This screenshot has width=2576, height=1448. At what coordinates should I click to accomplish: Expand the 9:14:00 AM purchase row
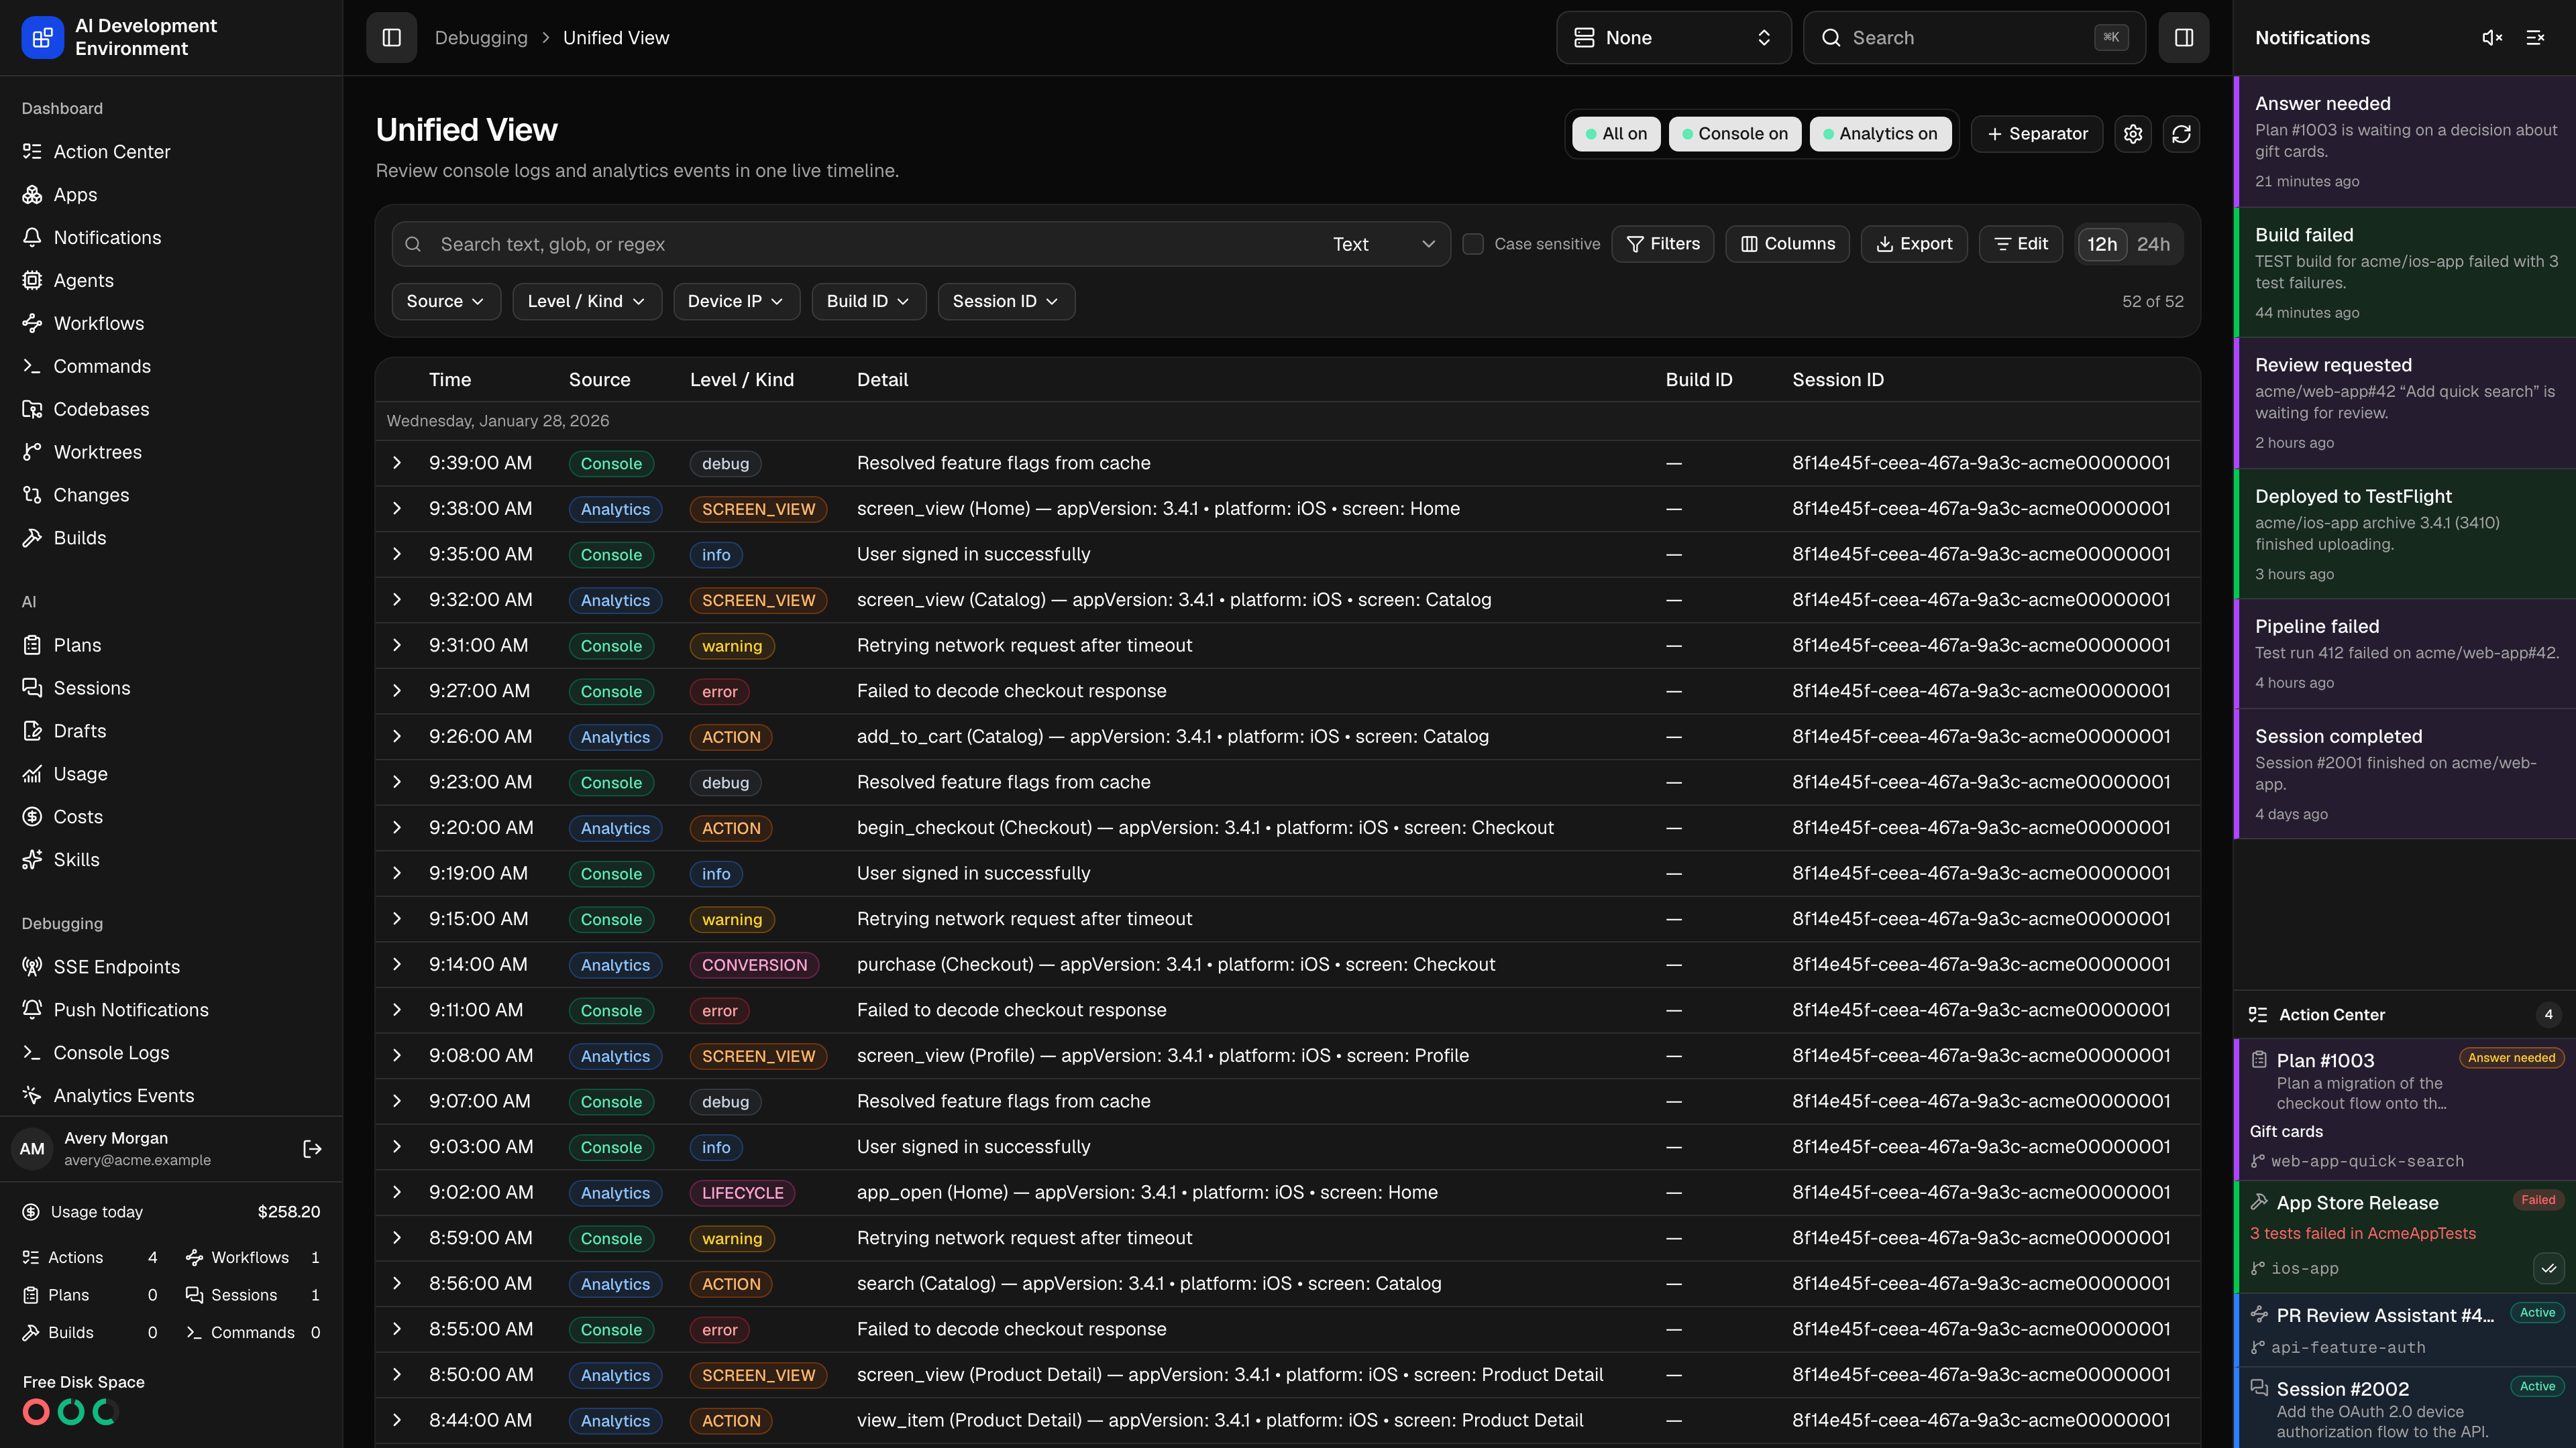(397, 965)
